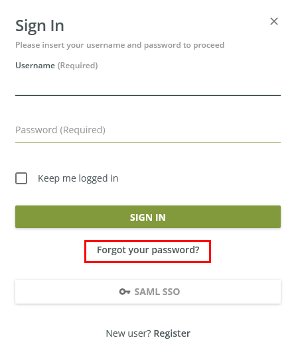Click the Username (Required) label
Viewport: 296px width, 348px height.
(56, 66)
